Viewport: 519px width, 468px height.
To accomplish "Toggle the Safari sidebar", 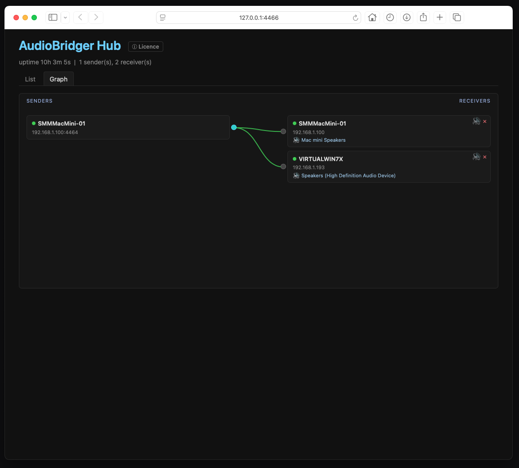I will click(x=53, y=17).
